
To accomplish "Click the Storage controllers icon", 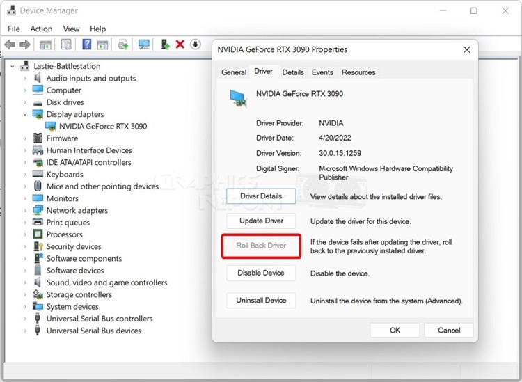I will [x=38, y=294].
